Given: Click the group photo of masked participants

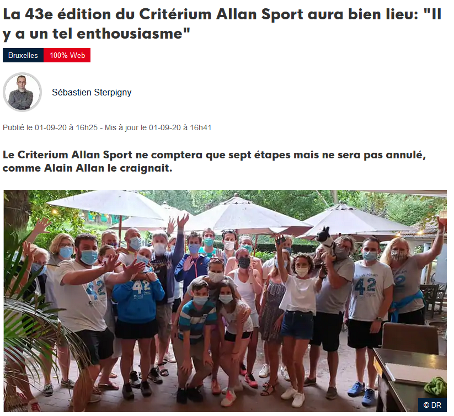Looking at the screenshot, I should (x=225, y=301).
